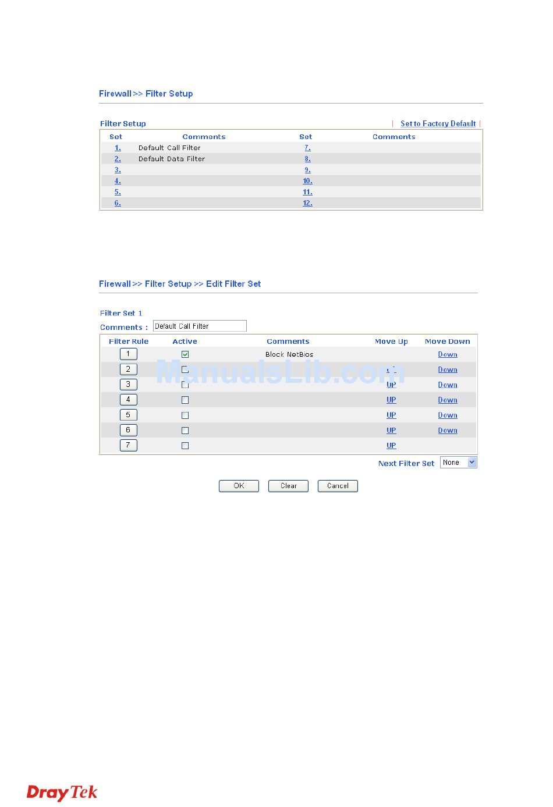Move rule 4 UP
553x807 pixels.
coord(391,400)
